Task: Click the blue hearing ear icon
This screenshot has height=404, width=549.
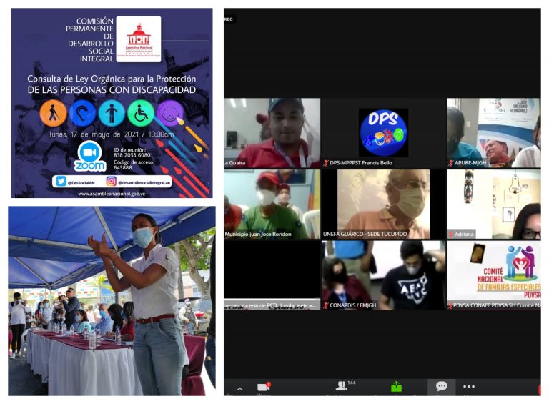Action: 82,113
